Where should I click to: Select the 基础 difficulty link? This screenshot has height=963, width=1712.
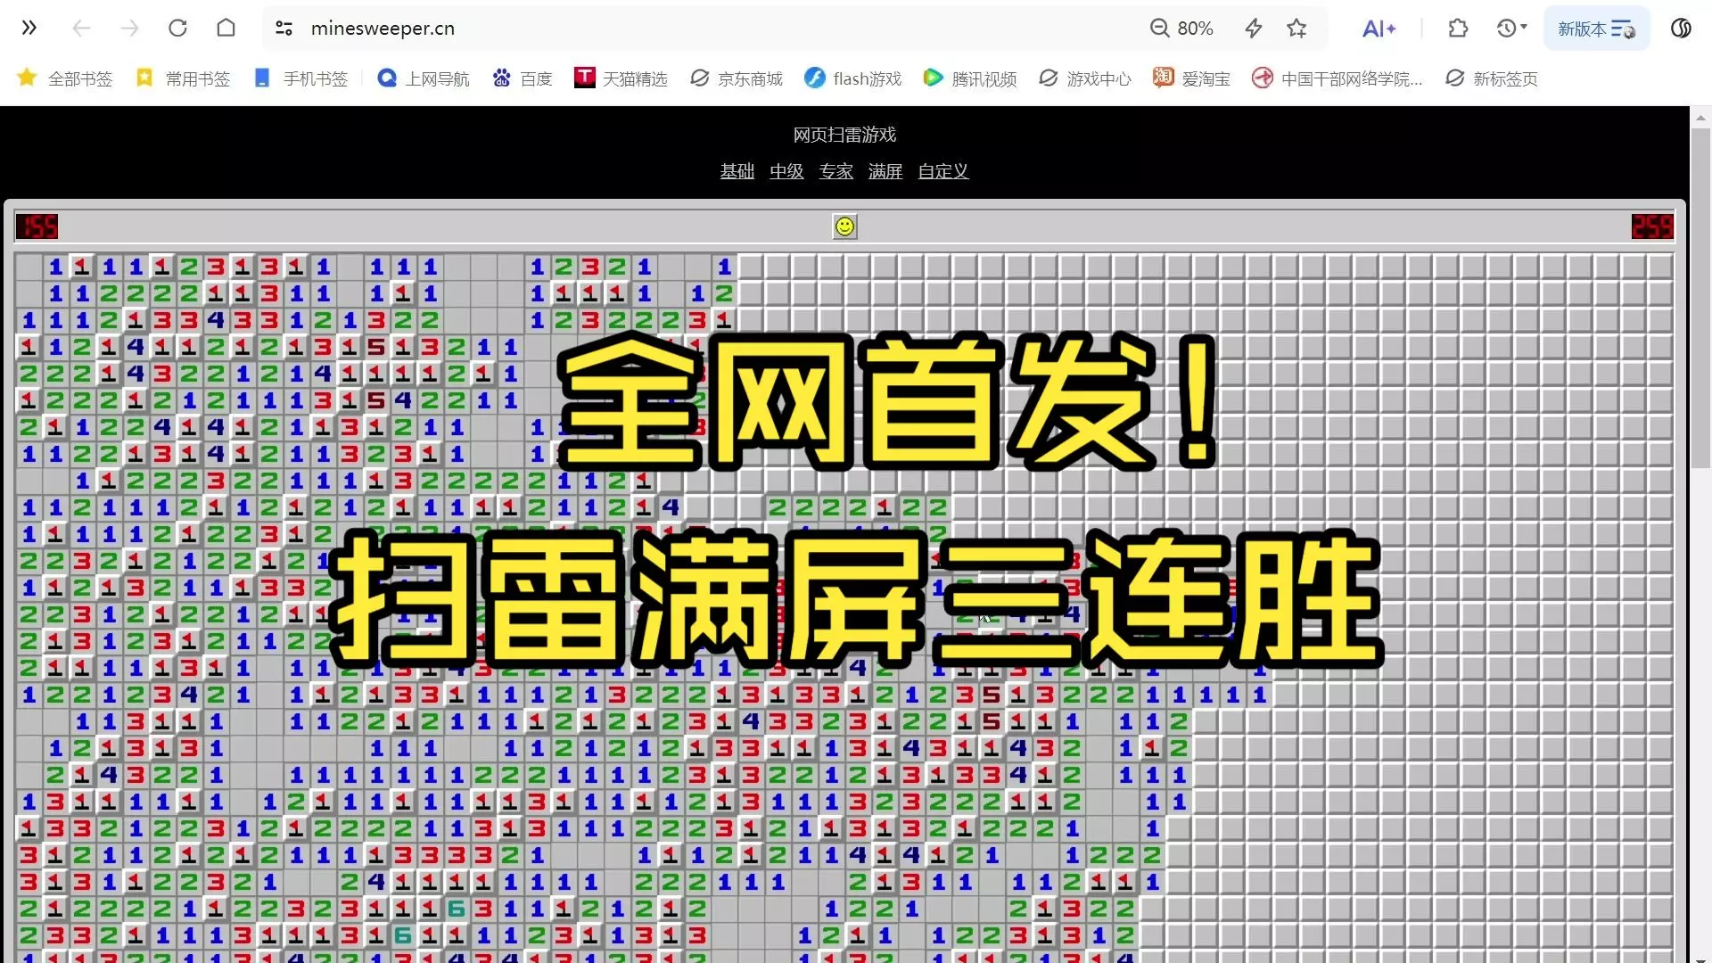[737, 171]
